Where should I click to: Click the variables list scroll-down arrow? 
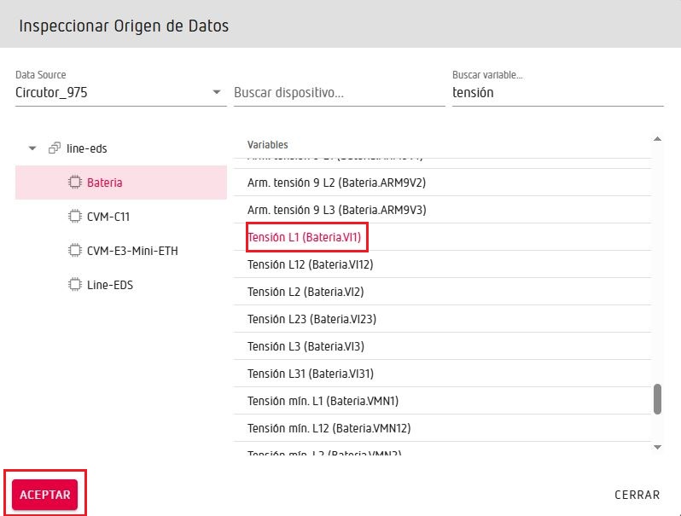(x=657, y=447)
